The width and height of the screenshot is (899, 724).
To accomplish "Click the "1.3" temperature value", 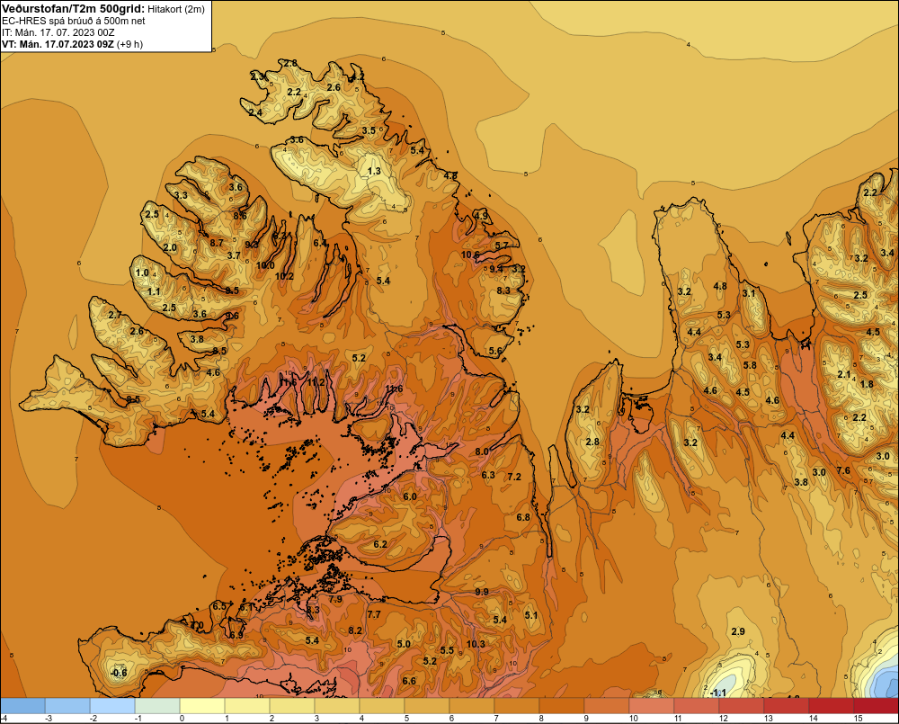I will coord(374,171).
